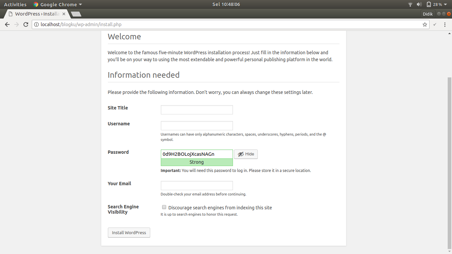
Task: Open the Didik profile switcher
Action: tap(428, 14)
